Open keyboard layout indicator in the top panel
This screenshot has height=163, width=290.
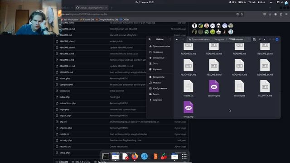click(x=271, y=2)
